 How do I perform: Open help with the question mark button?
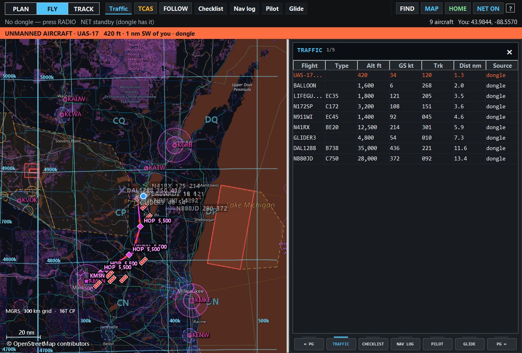pos(510,8)
